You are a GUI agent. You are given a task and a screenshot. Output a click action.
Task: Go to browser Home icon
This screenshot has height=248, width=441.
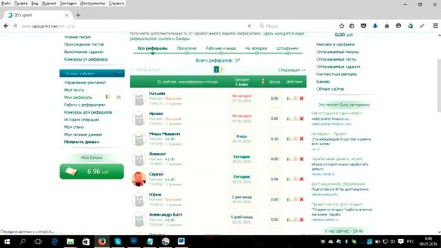[x=387, y=26]
